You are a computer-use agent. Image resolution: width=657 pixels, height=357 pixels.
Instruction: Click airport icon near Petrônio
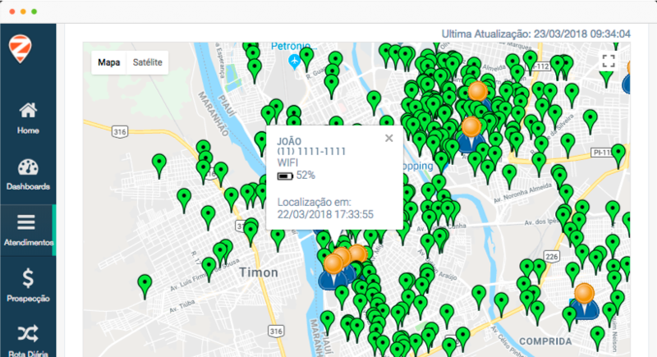(295, 62)
